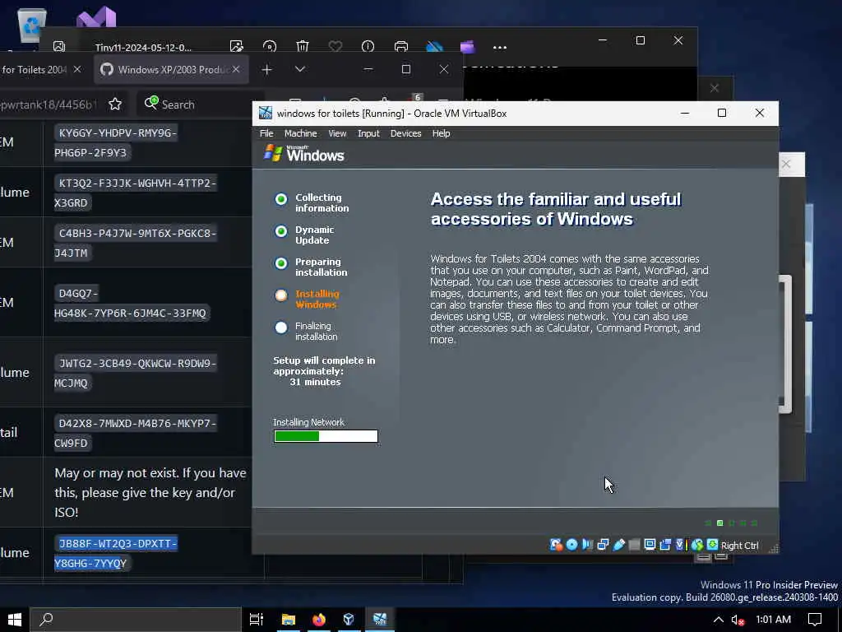Close the Windows XP/2003 Product browser tab
The width and height of the screenshot is (842, 632).
point(236,69)
